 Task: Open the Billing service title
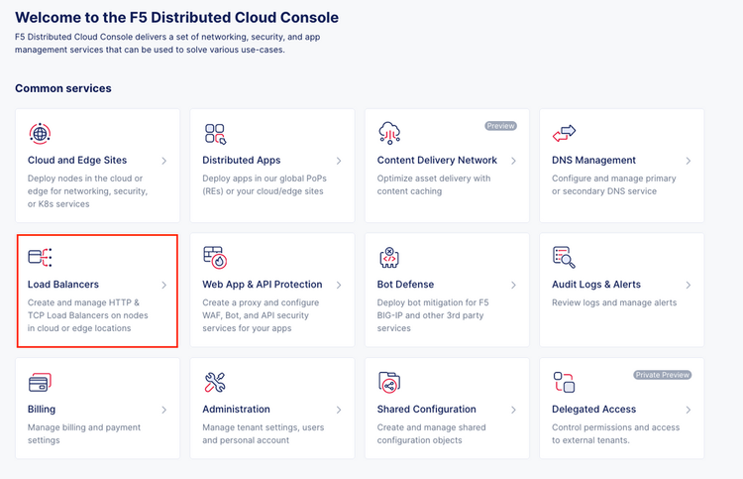point(42,410)
